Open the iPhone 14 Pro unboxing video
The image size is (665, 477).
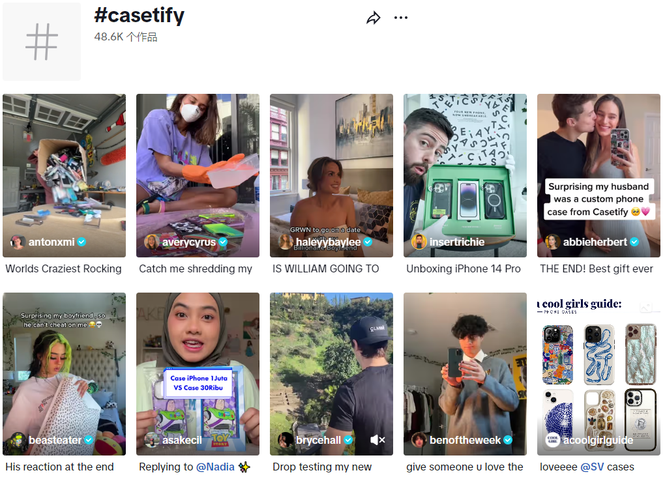tap(465, 175)
